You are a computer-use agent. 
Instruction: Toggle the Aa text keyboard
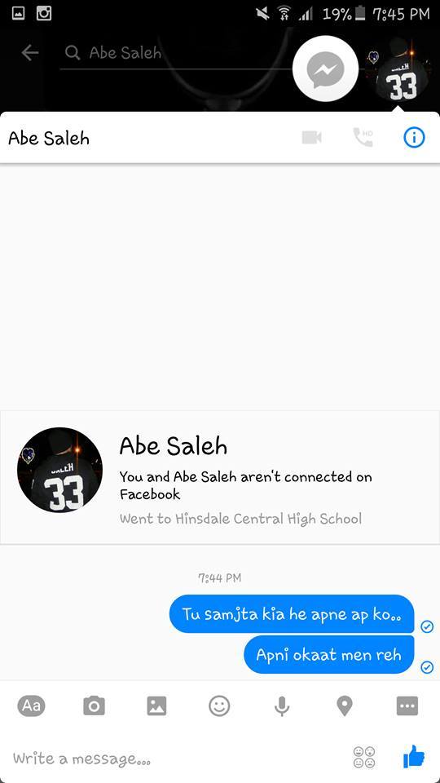pos(32,706)
